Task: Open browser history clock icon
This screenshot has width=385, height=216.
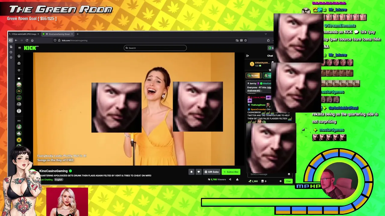Action: click(x=11, y=52)
